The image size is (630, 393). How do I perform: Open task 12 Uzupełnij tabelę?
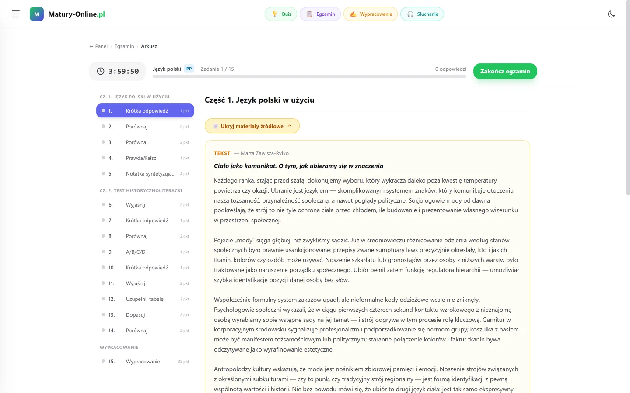(145, 299)
